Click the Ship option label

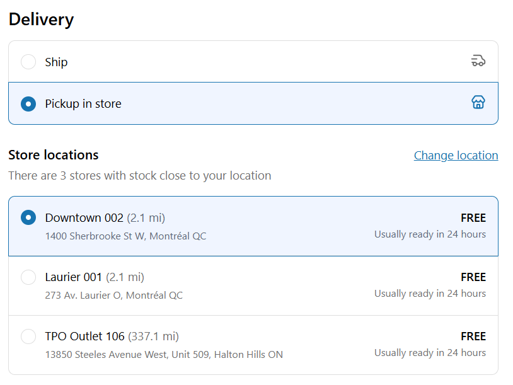pyautogui.click(x=56, y=62)
